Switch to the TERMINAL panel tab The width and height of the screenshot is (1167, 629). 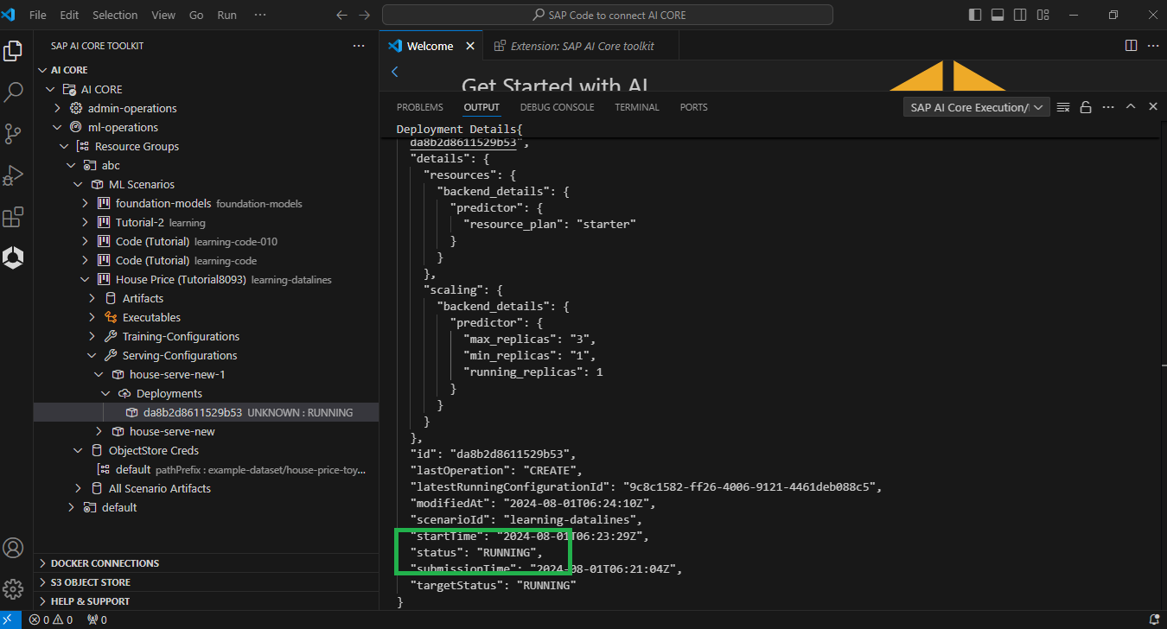point(637,107)
